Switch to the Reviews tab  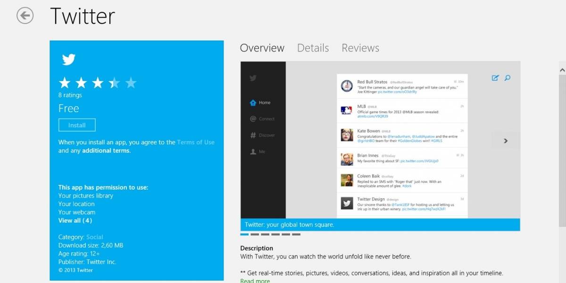[x=360, y=48]
